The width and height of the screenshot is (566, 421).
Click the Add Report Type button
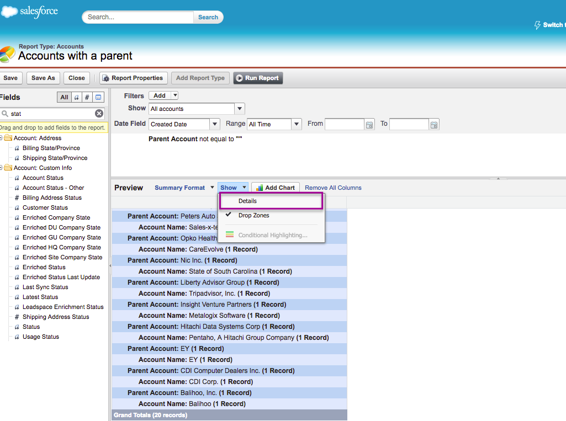(x=200, y=78)
